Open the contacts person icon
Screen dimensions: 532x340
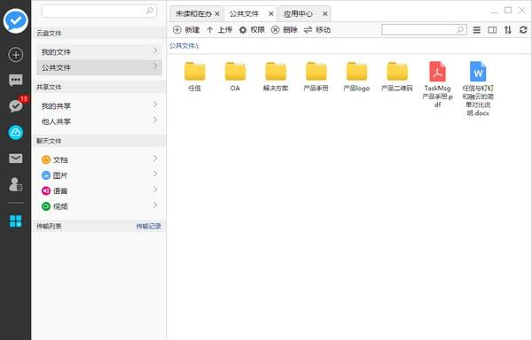(16, 184)
